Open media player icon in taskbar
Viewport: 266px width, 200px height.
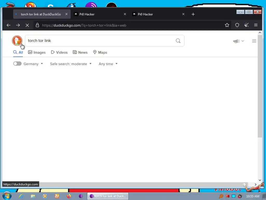point(45,196)
